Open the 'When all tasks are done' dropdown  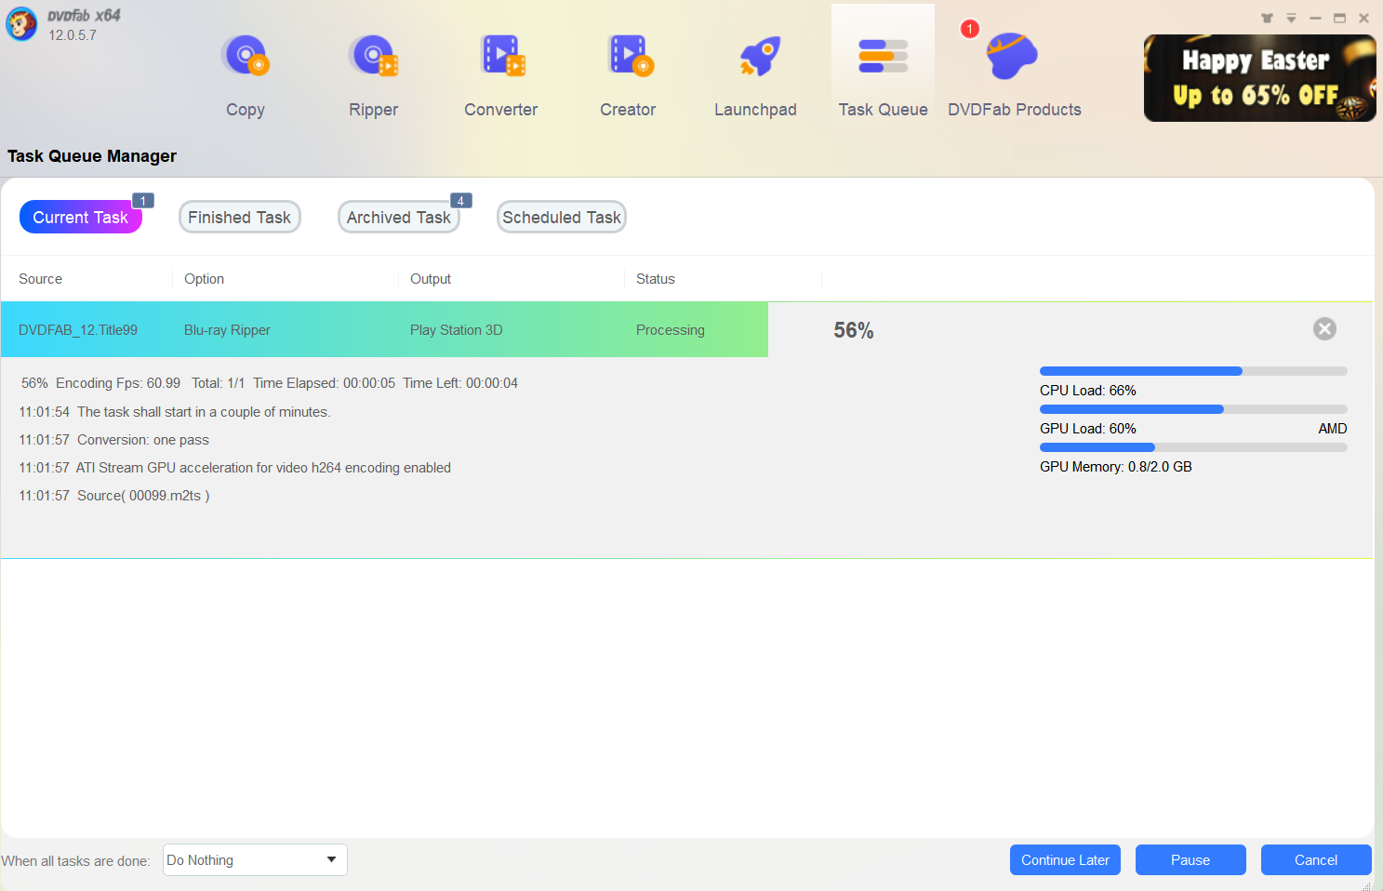pos(255,859)
